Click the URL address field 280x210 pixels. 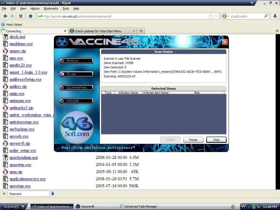[x=125, y=16]
